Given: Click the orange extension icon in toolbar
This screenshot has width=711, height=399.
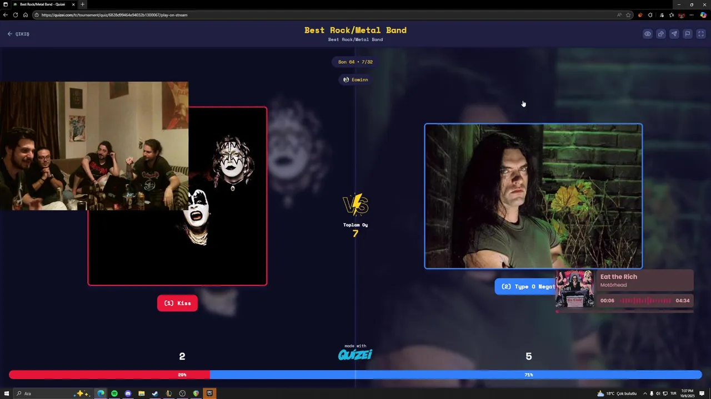Looking at the screenshot, I should pos(640,15).
